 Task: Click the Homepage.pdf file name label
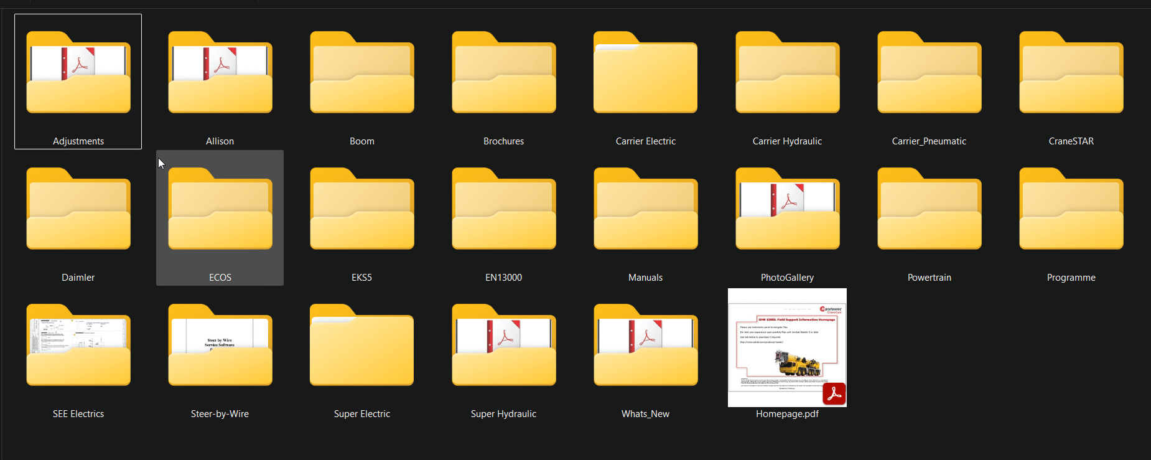(x=788, y=414)
